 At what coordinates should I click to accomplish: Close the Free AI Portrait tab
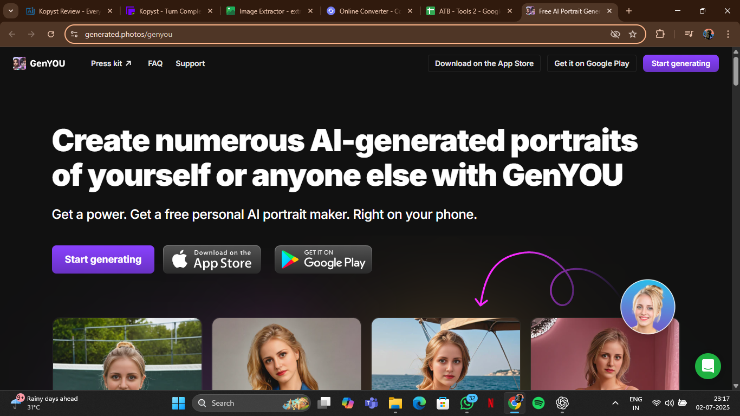coord(610,11)
